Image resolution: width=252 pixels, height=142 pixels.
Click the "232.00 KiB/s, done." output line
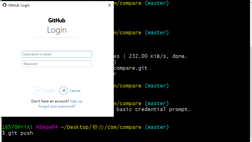tap(158, 56)
